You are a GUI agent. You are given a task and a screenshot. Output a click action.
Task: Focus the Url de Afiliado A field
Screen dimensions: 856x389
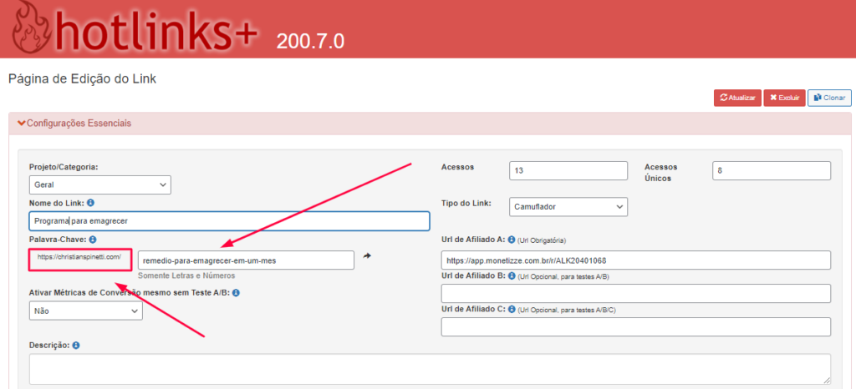[636, 260]
